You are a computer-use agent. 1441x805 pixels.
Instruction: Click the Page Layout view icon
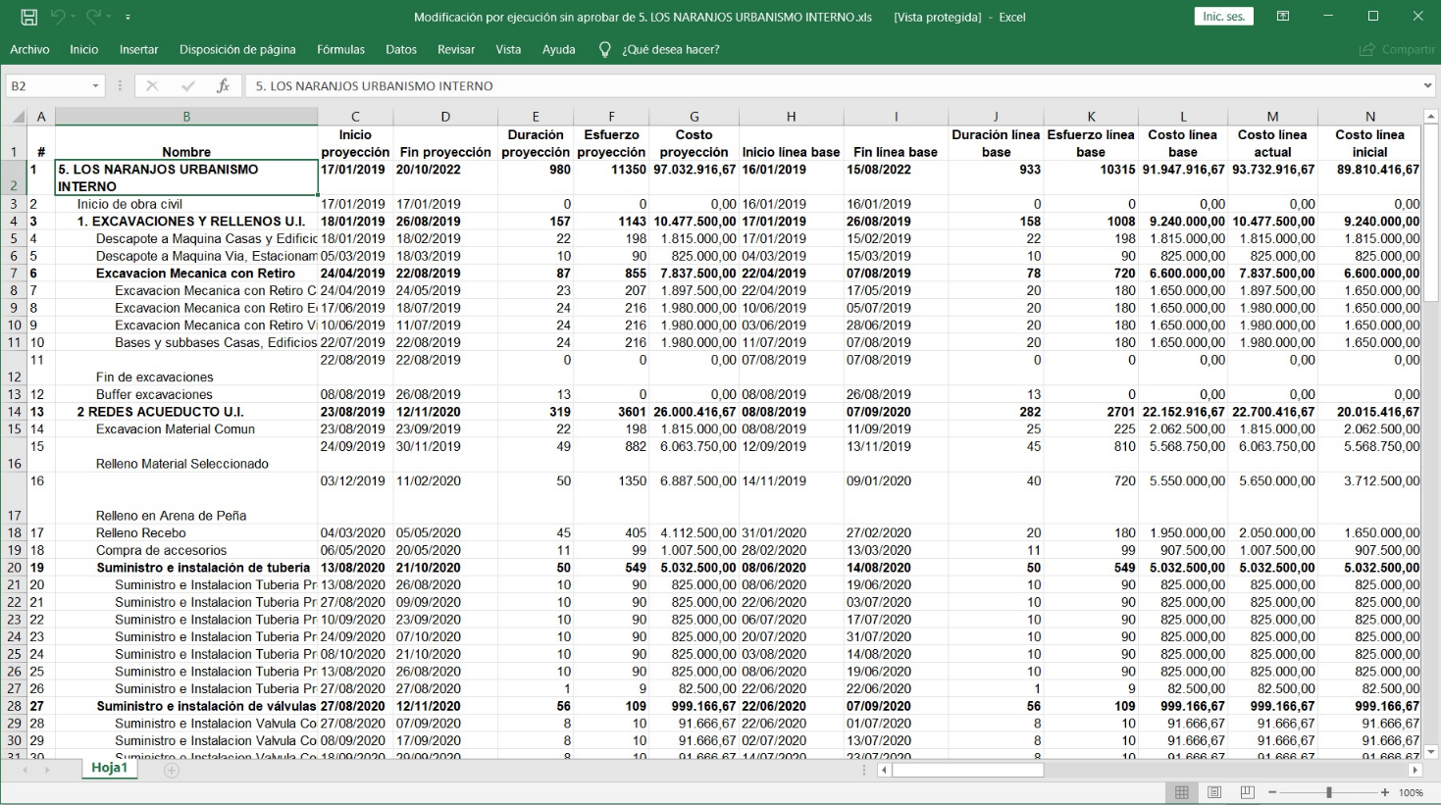pos(1214,792)
